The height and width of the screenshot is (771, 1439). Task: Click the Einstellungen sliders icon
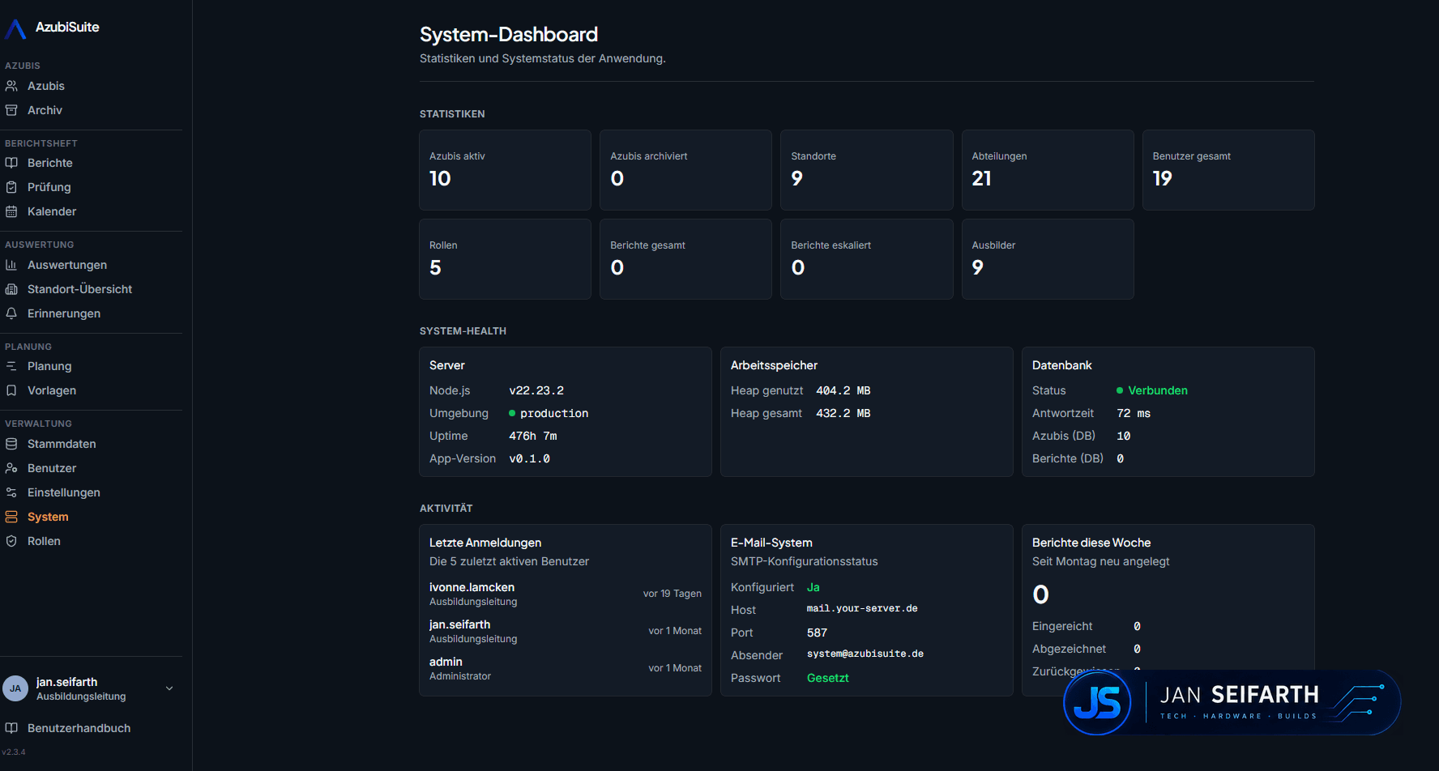[11, 492]
